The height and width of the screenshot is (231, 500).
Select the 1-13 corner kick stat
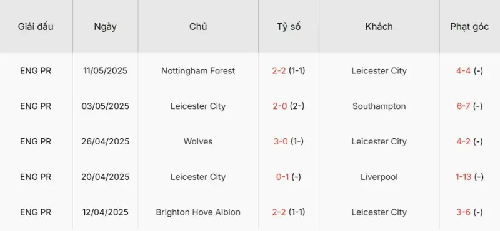click(469, 177)
